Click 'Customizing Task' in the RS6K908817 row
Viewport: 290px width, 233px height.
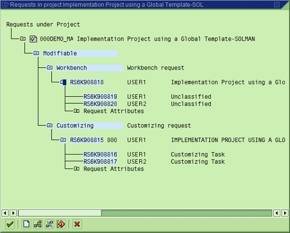click(x=198, y=162)
